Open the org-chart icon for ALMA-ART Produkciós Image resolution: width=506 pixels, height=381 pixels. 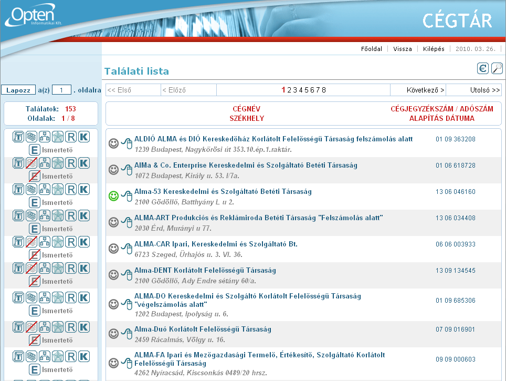click(45, 215)
